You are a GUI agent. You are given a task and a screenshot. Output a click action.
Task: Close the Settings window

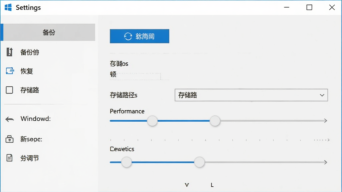coord(332,7)
